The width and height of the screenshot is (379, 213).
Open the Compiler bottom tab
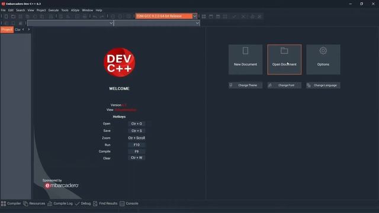click(x=11, y=204)
